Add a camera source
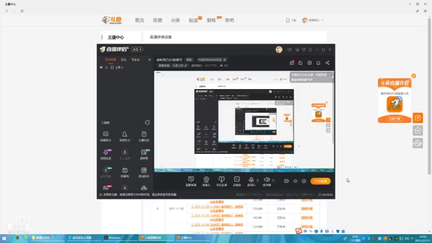The image size is (432, 243). tap(206, 181)
